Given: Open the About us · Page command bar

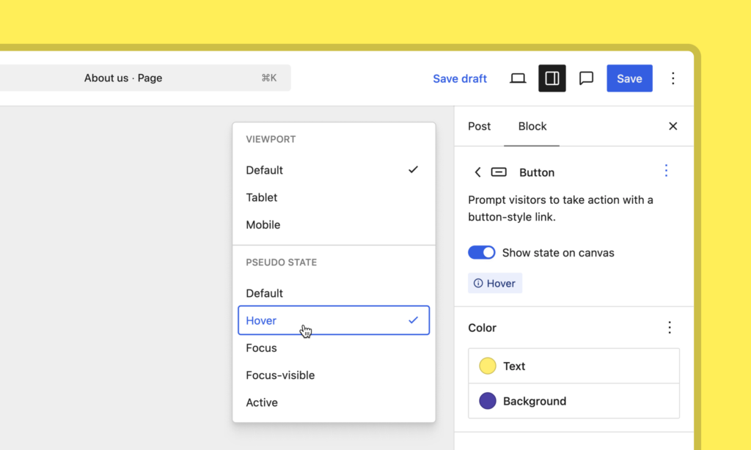Looking at the screenshot, I should click(x=144, y=78).
